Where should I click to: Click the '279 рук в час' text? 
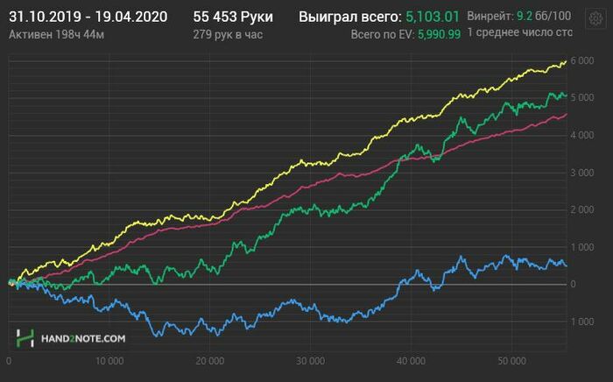228,34
